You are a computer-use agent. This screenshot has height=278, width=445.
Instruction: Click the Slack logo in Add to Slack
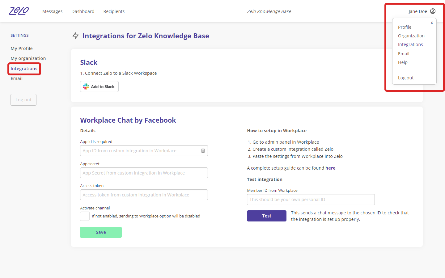[86, 86]
